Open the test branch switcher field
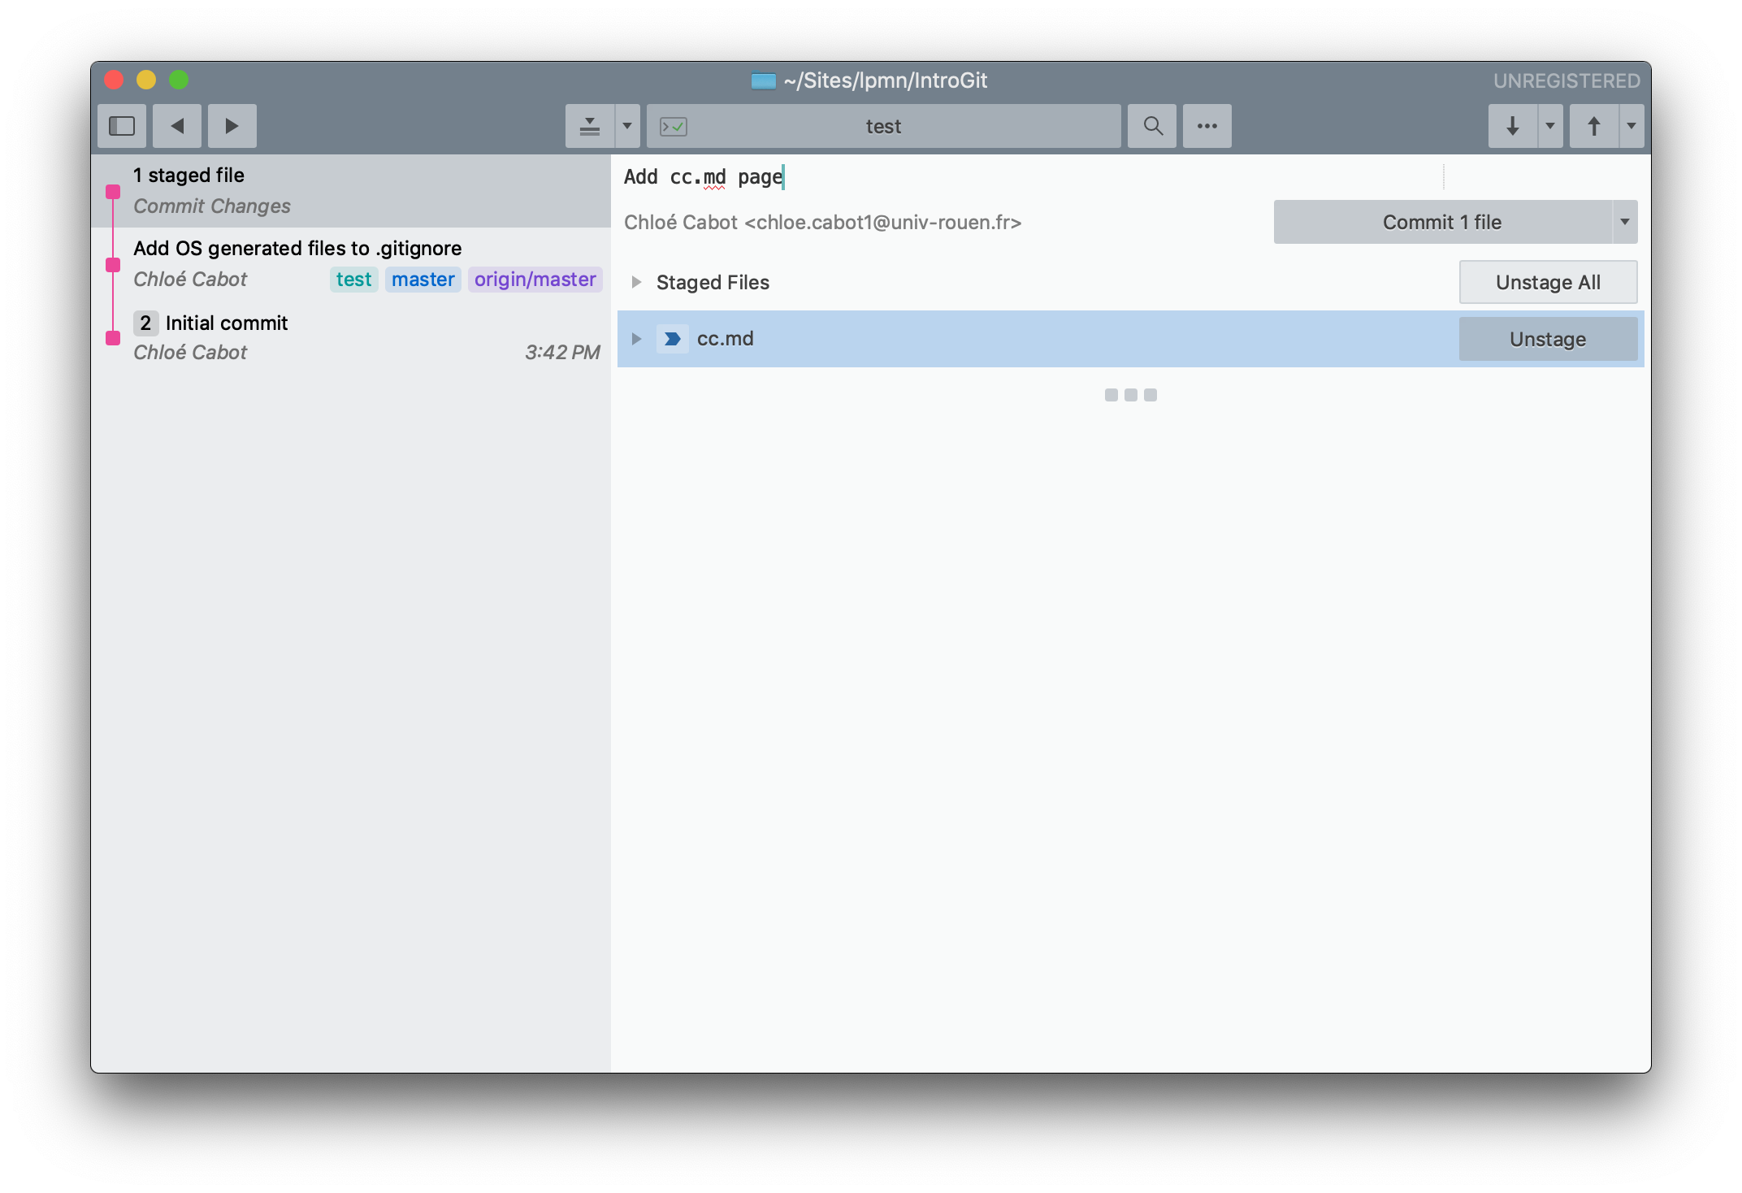The image size is (1742, 1193). point(884,126)
